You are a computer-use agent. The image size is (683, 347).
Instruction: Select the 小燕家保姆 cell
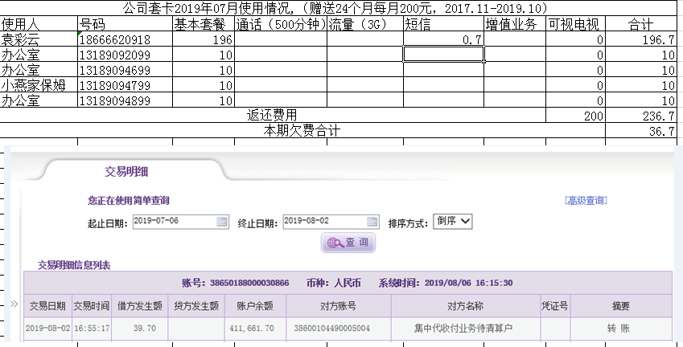[x=39, y=85]
